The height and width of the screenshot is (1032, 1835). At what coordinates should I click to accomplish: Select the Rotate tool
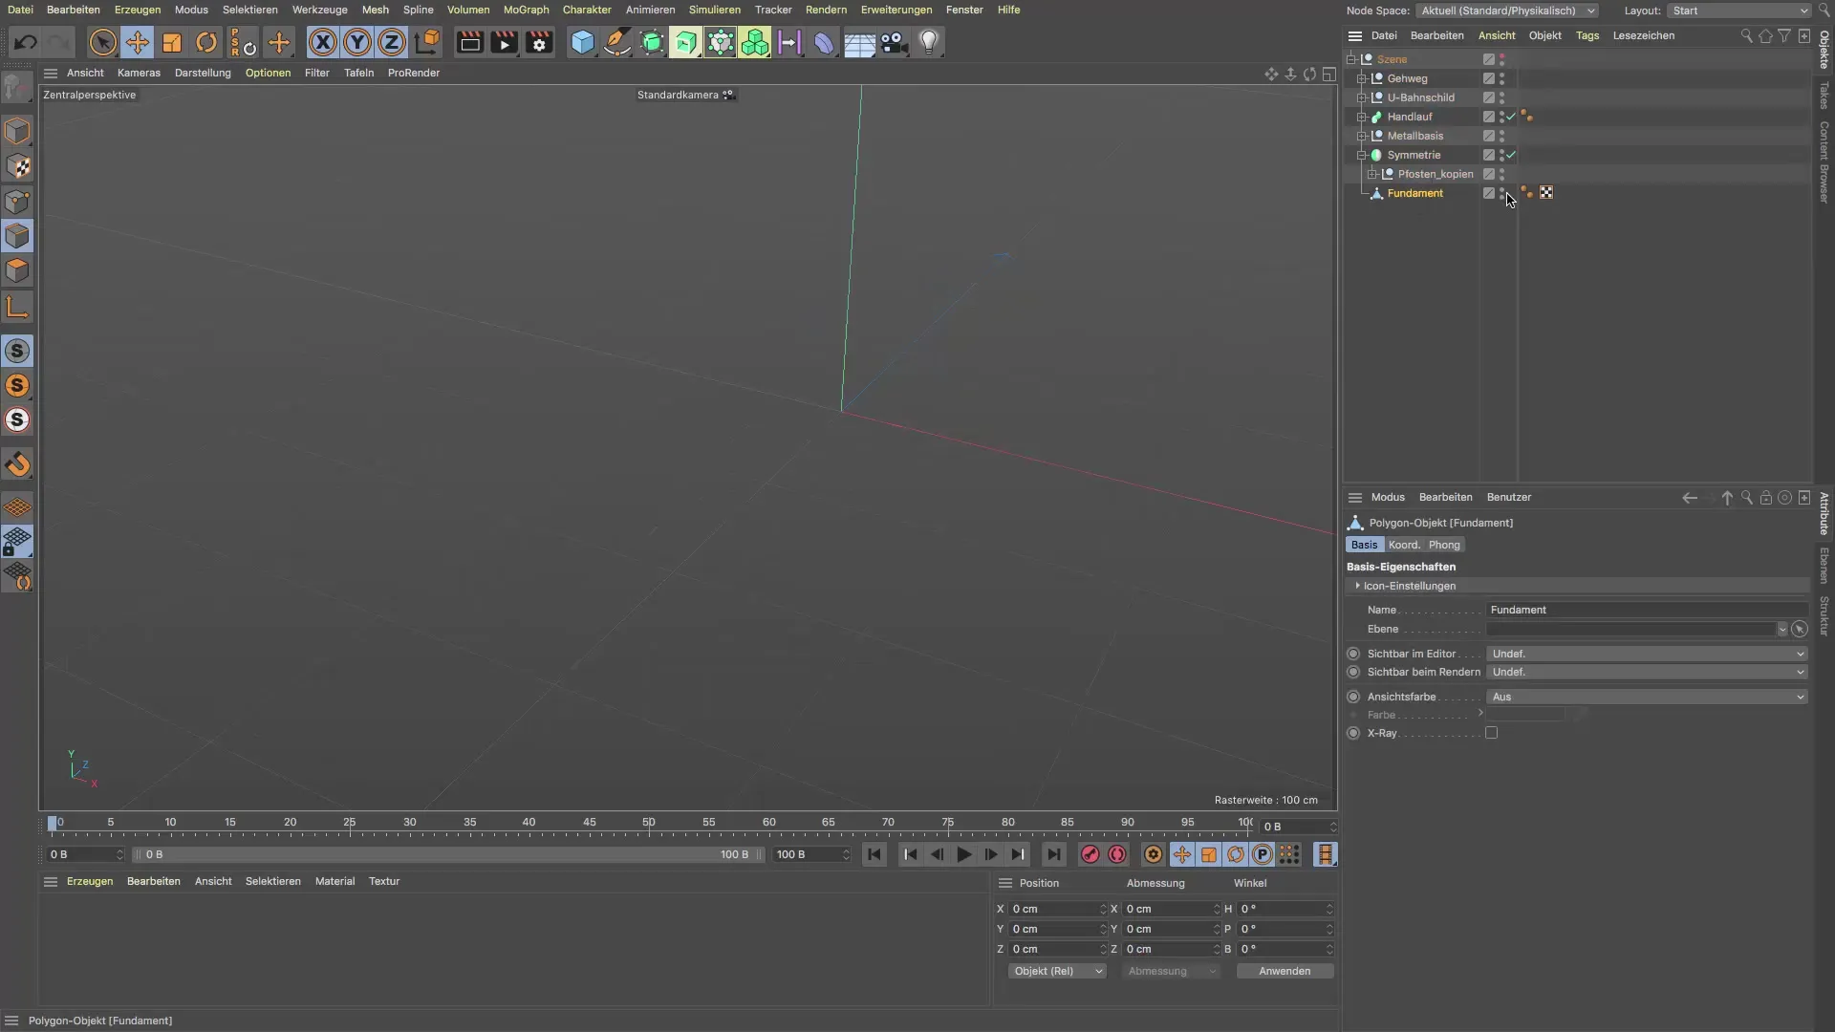(x=206, y=42)
